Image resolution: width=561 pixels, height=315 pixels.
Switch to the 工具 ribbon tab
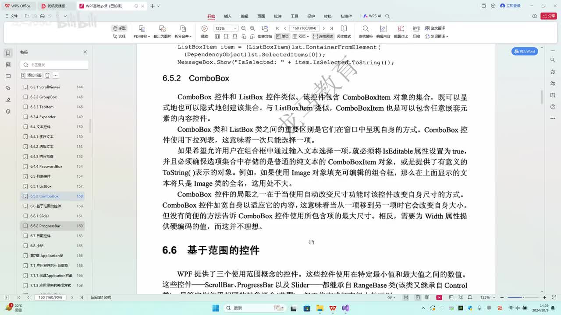tap(294, 16)
